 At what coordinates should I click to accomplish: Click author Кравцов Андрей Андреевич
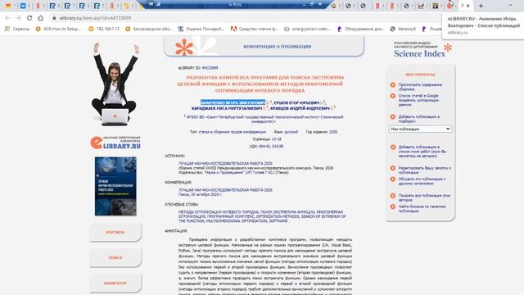click(300, 108)
